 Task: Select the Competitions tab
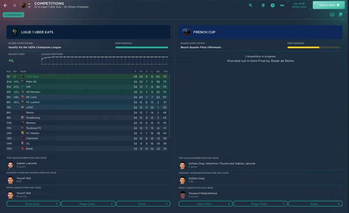pos(13,15)
